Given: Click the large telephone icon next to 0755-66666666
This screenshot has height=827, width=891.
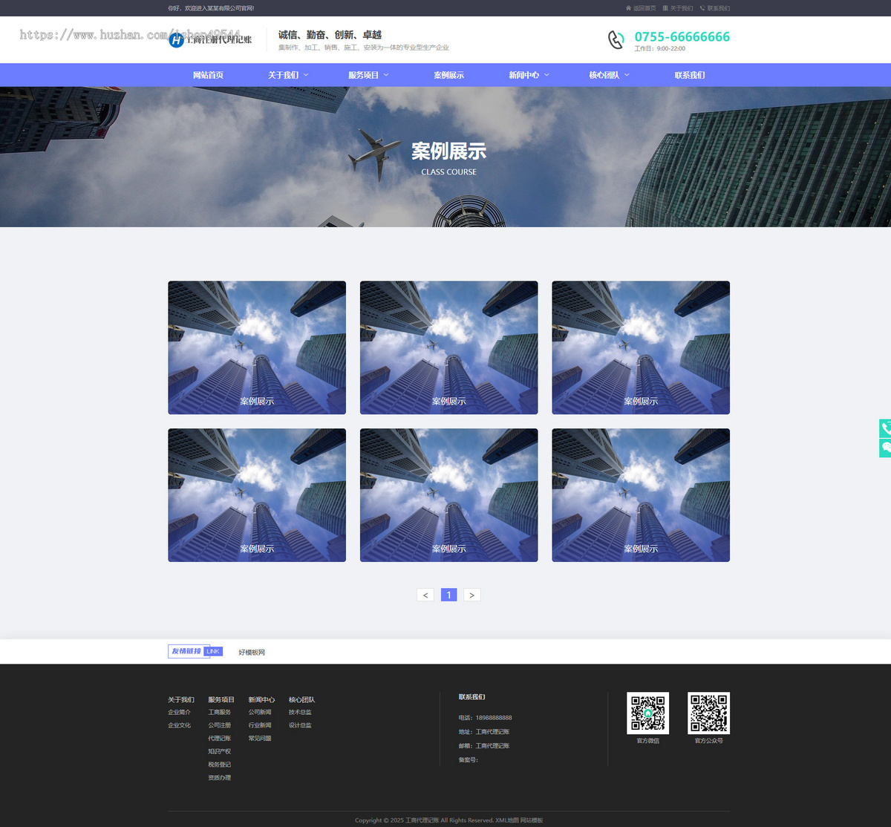Looking at the screenshot, I should pyautogui.click(x=616, y=39).
